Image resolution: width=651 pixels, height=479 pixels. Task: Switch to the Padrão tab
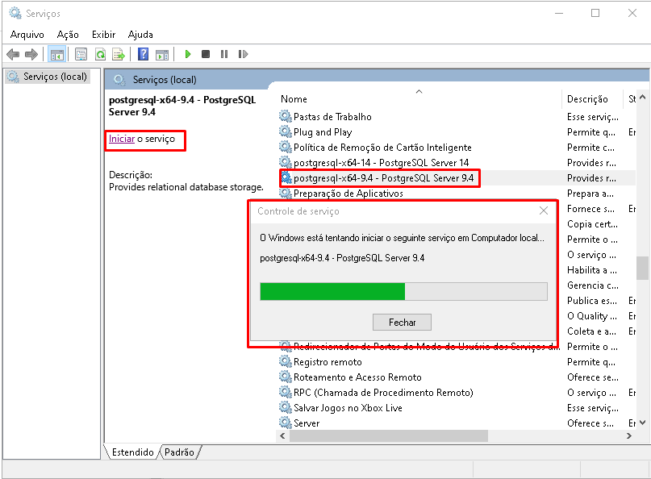coord(179,452)
